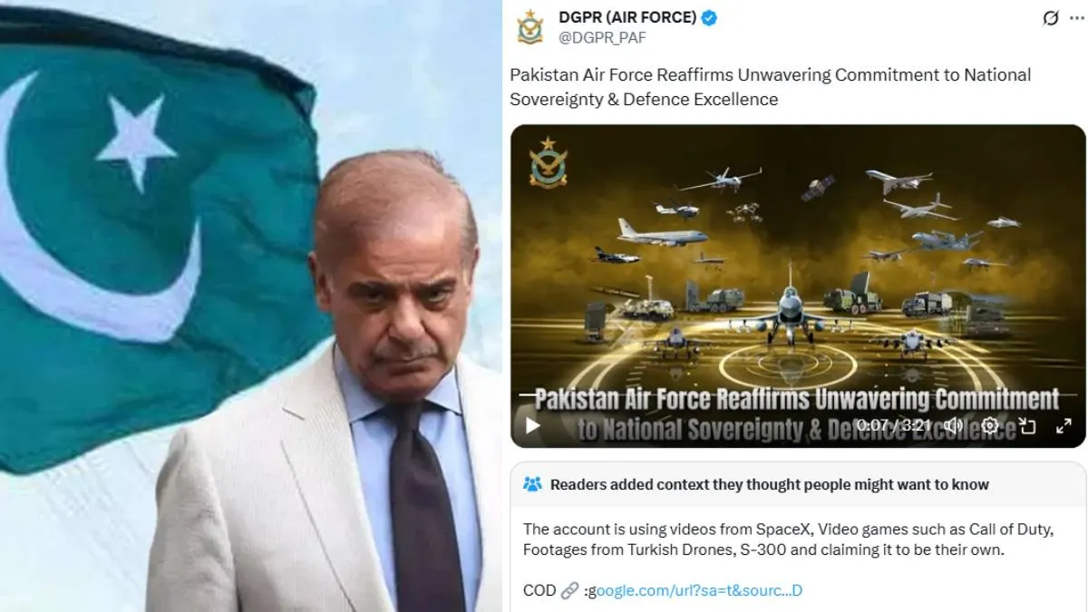Click the blue verified badge
The height and width of the screenshot is (612, 1088).
(709, 17)
